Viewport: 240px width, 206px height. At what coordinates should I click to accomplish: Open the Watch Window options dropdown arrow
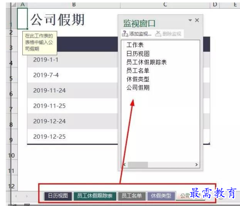tap(190, 20)
